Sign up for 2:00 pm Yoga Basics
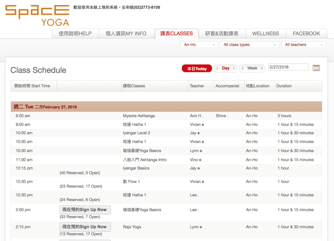This screenshot has height=241, width=334. (x=85, y=210)
